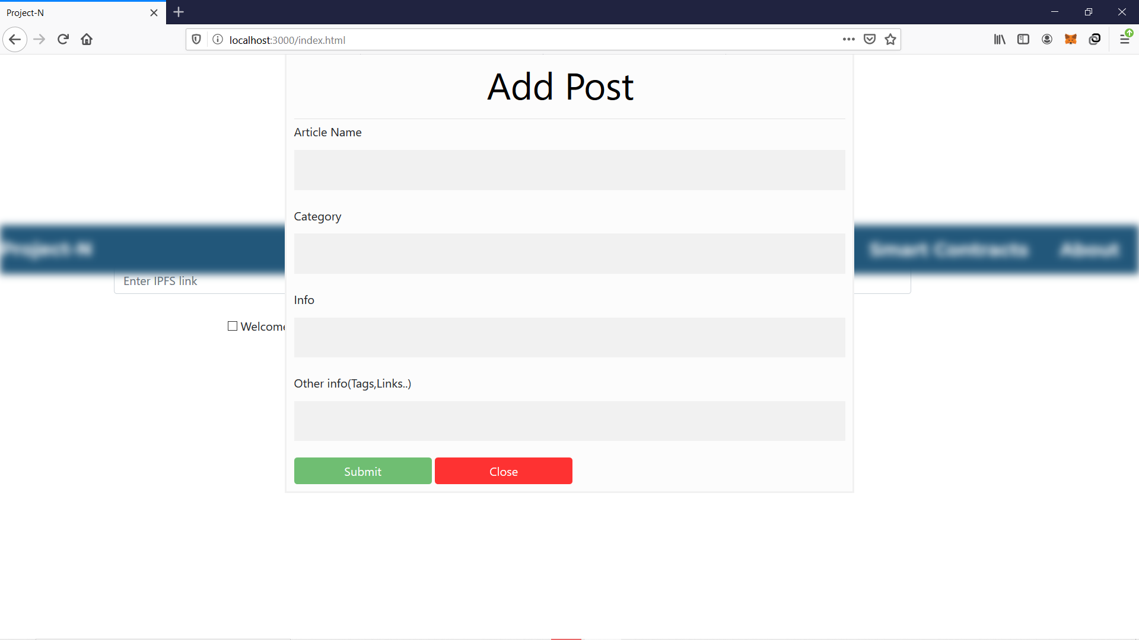Toggle the browser sidebar view
This screenshot has width=1139, height=640.
1023,40
